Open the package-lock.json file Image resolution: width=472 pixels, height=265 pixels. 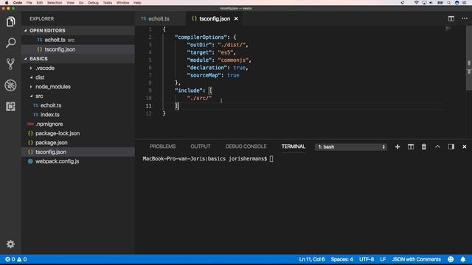78,133
